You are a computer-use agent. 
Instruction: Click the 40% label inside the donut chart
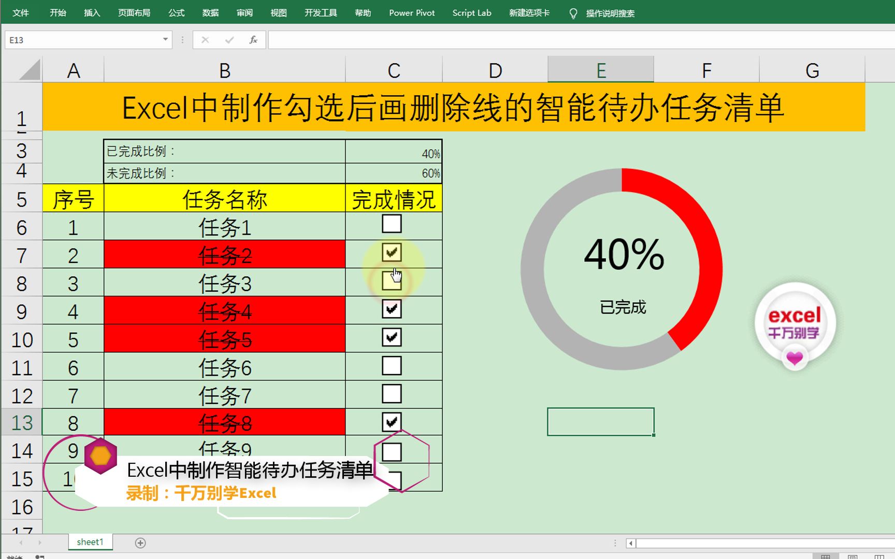[624, 254]
